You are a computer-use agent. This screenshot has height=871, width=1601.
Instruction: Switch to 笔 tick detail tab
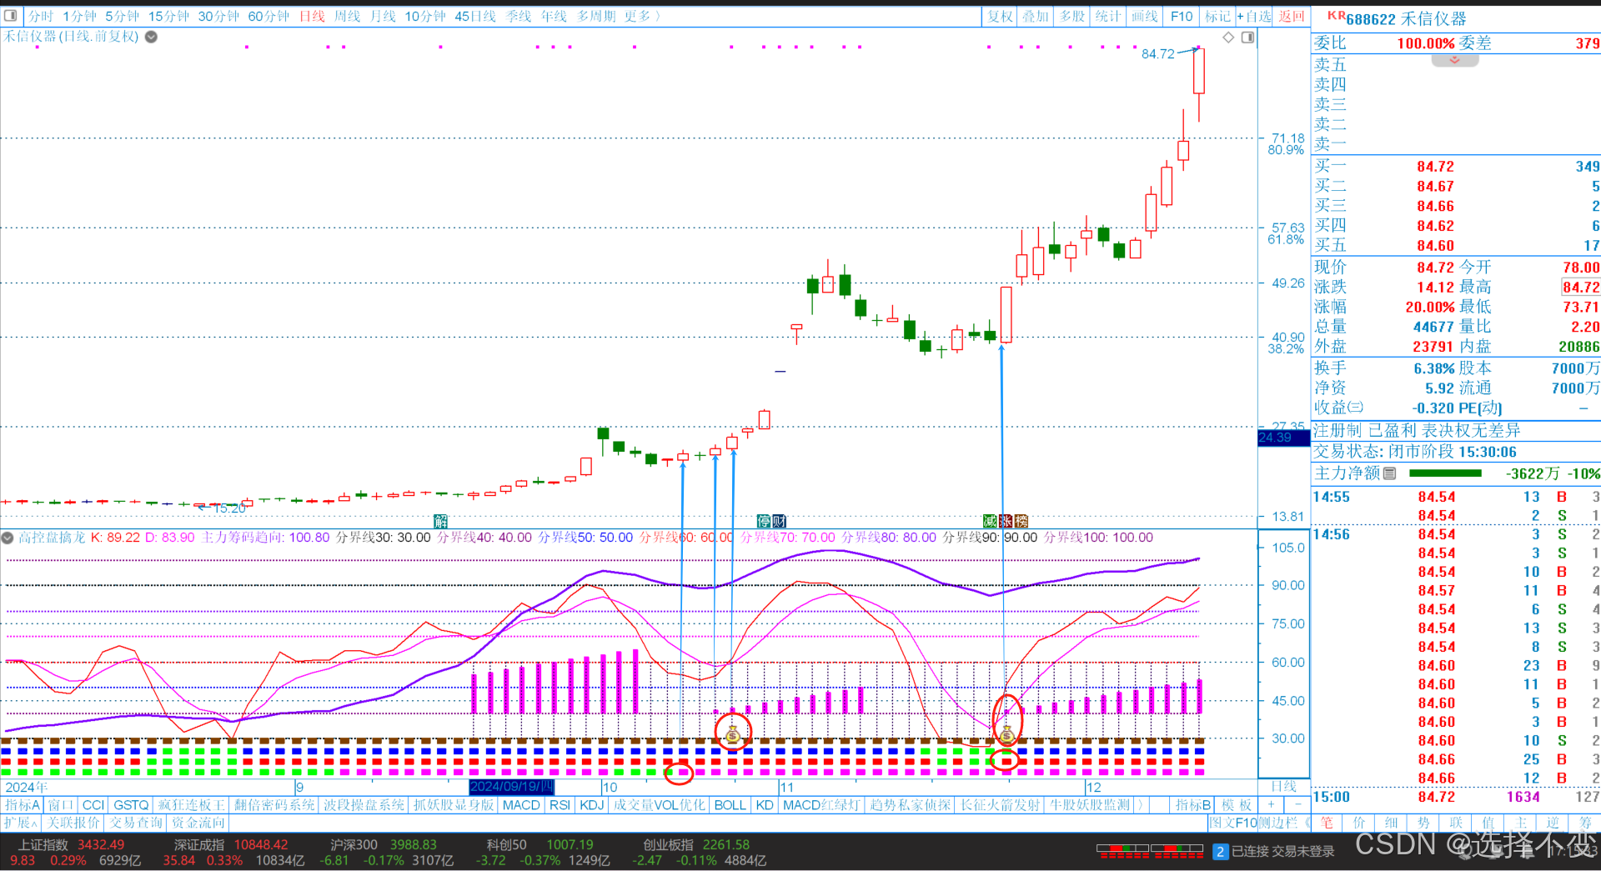tap(1327, 823)
